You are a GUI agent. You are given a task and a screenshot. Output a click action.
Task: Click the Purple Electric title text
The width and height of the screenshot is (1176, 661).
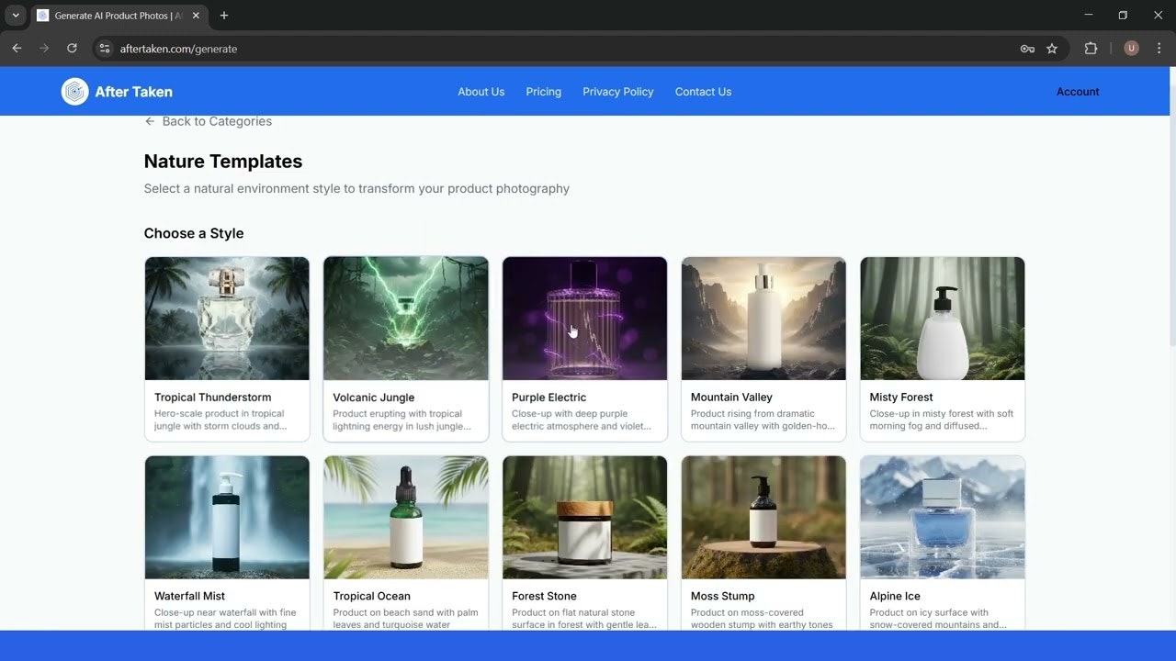(548, 398)
